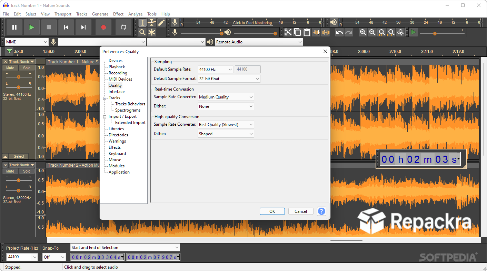Click Solo on Track Number 1
This screenshot has width=487, height=271.
[x=27, y=68]
